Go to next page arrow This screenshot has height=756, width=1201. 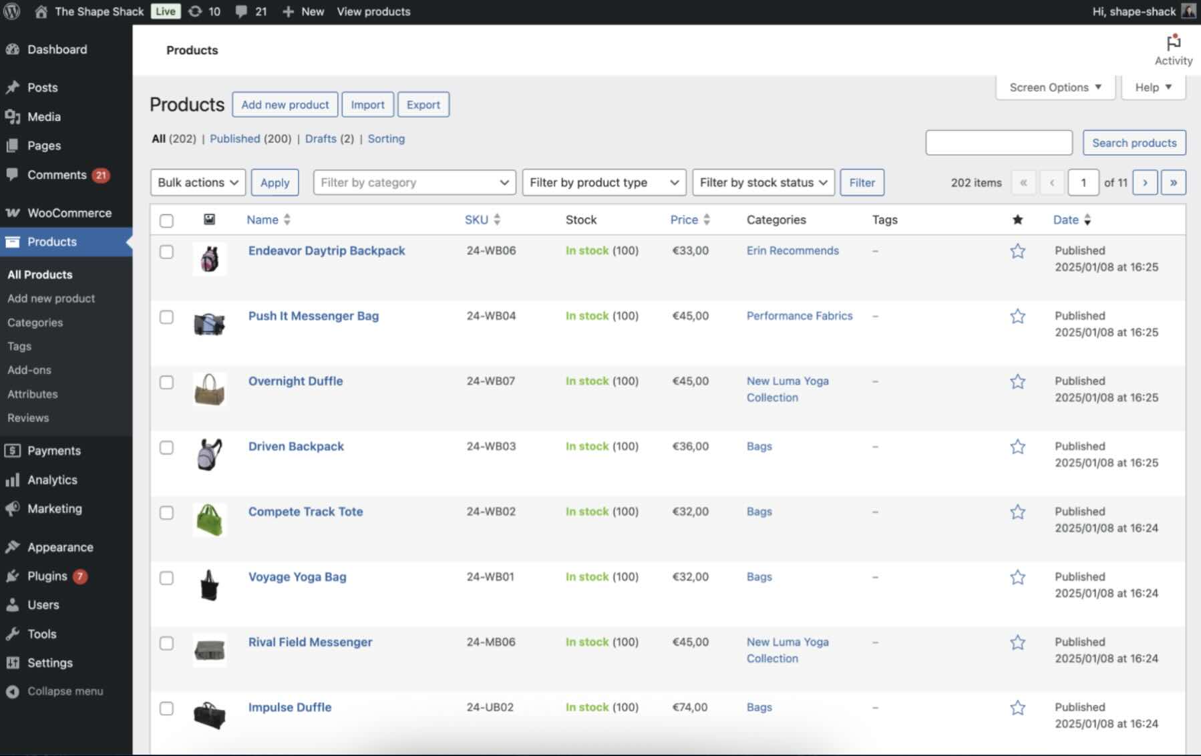[1145, 182]
